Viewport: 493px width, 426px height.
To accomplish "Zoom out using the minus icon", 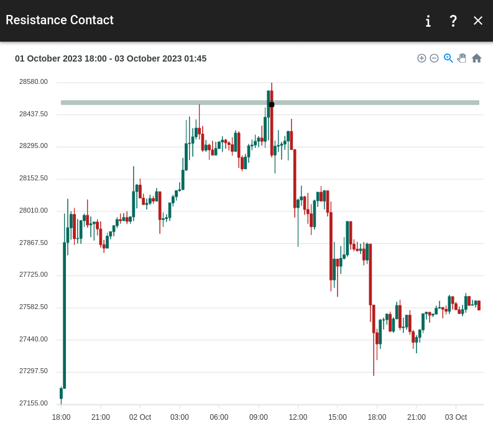I will click(435, 58).
